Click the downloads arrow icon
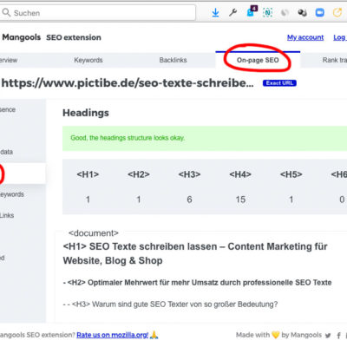This screenshot has height=347, width=347. tap(215, 12)
